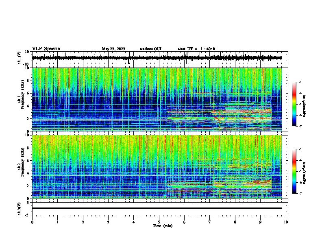Click the ch.2 color bar log(PSD) label
This screenshot has height=249, width=322.
coord(305,173)
